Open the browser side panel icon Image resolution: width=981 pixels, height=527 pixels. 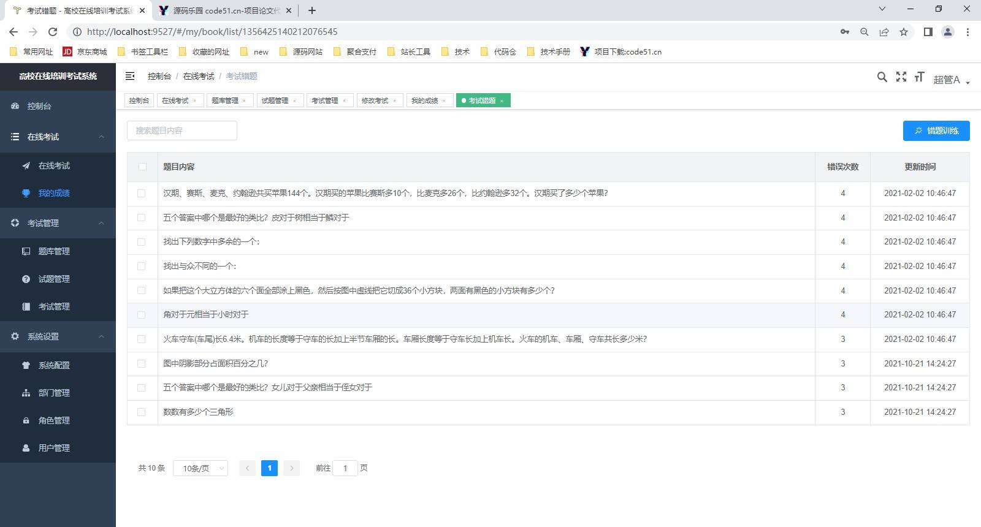pyautogui.click(x=928, y=32)
